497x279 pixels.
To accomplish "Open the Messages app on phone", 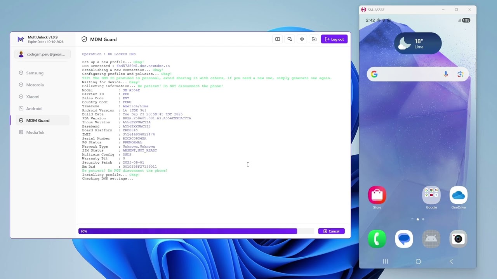I will [x=404, y=239].
